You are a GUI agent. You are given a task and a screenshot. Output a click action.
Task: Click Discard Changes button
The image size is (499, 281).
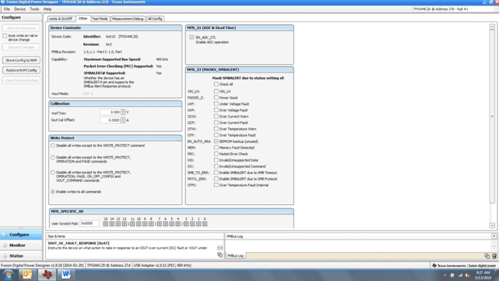point(22,47)
